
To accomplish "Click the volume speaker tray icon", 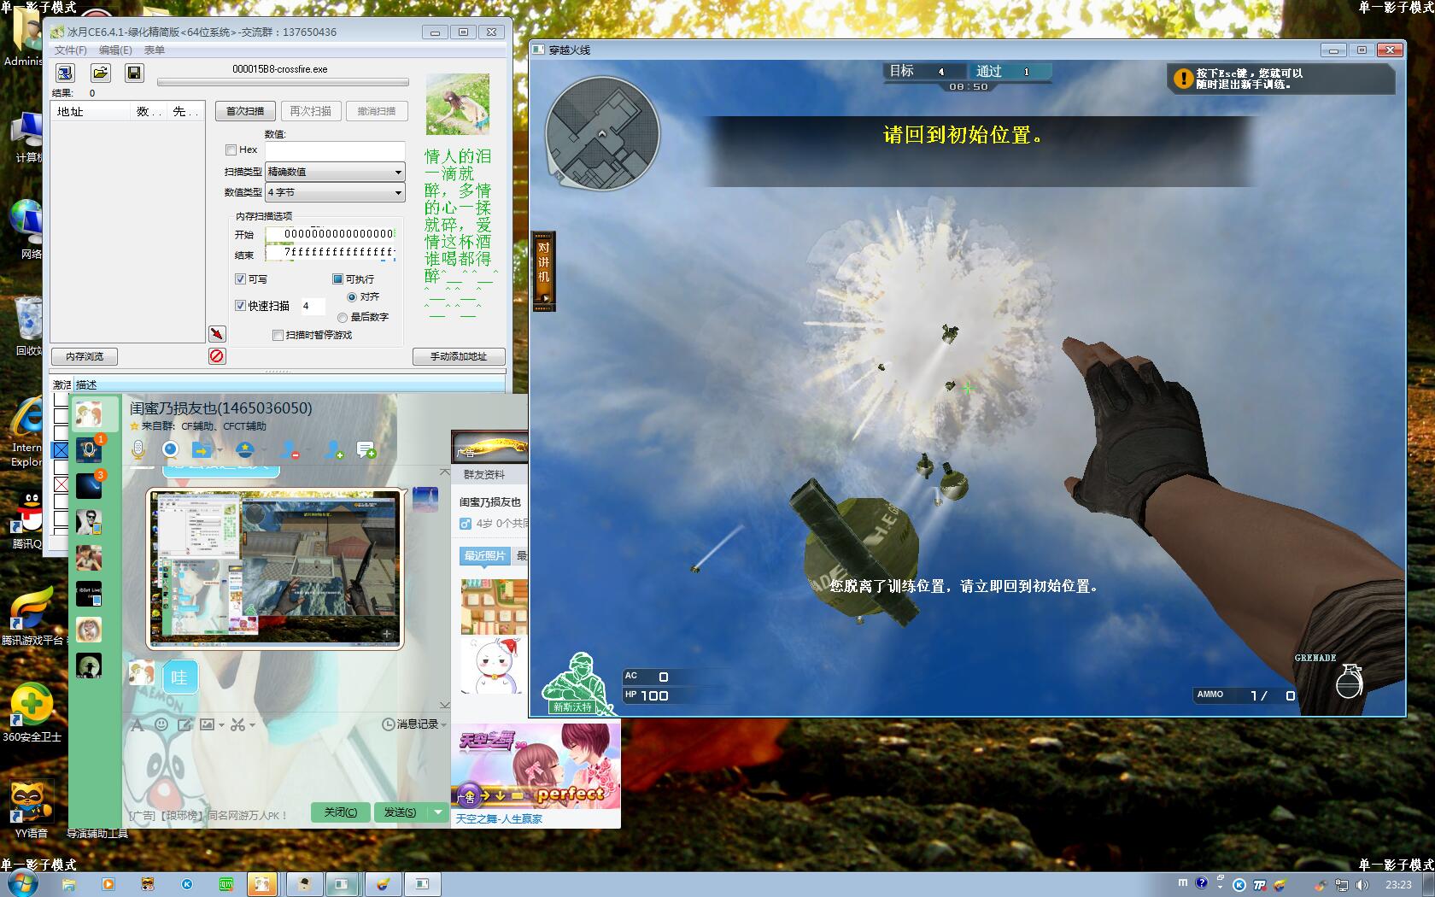I will [x=1362, y=884].
